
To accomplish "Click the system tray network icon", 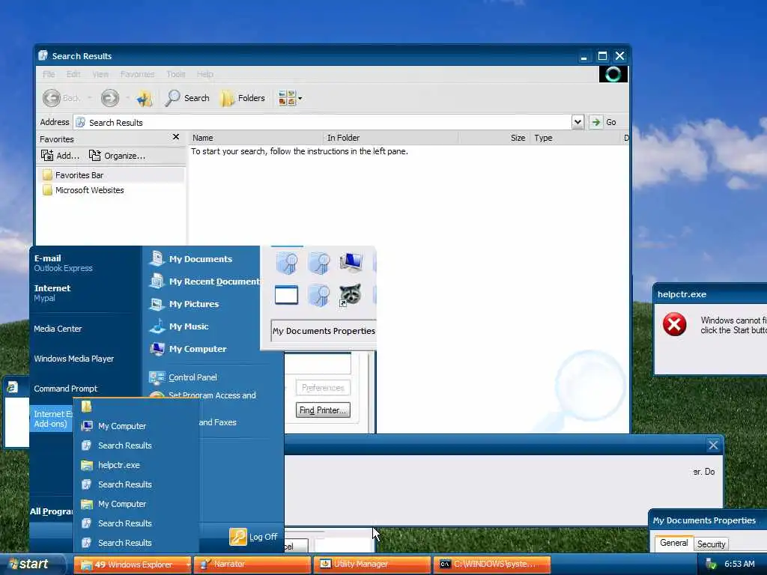I will (711, 565).
